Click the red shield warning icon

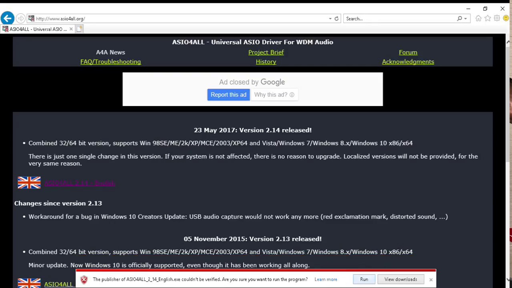84,280
